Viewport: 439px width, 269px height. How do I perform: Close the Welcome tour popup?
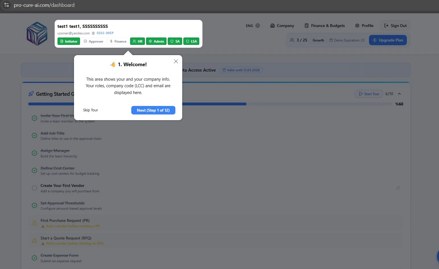click(x=176, y=61)
